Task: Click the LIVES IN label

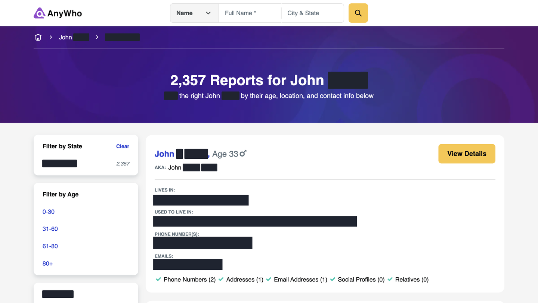Action: pyautogui.click(x=165, y=190)
